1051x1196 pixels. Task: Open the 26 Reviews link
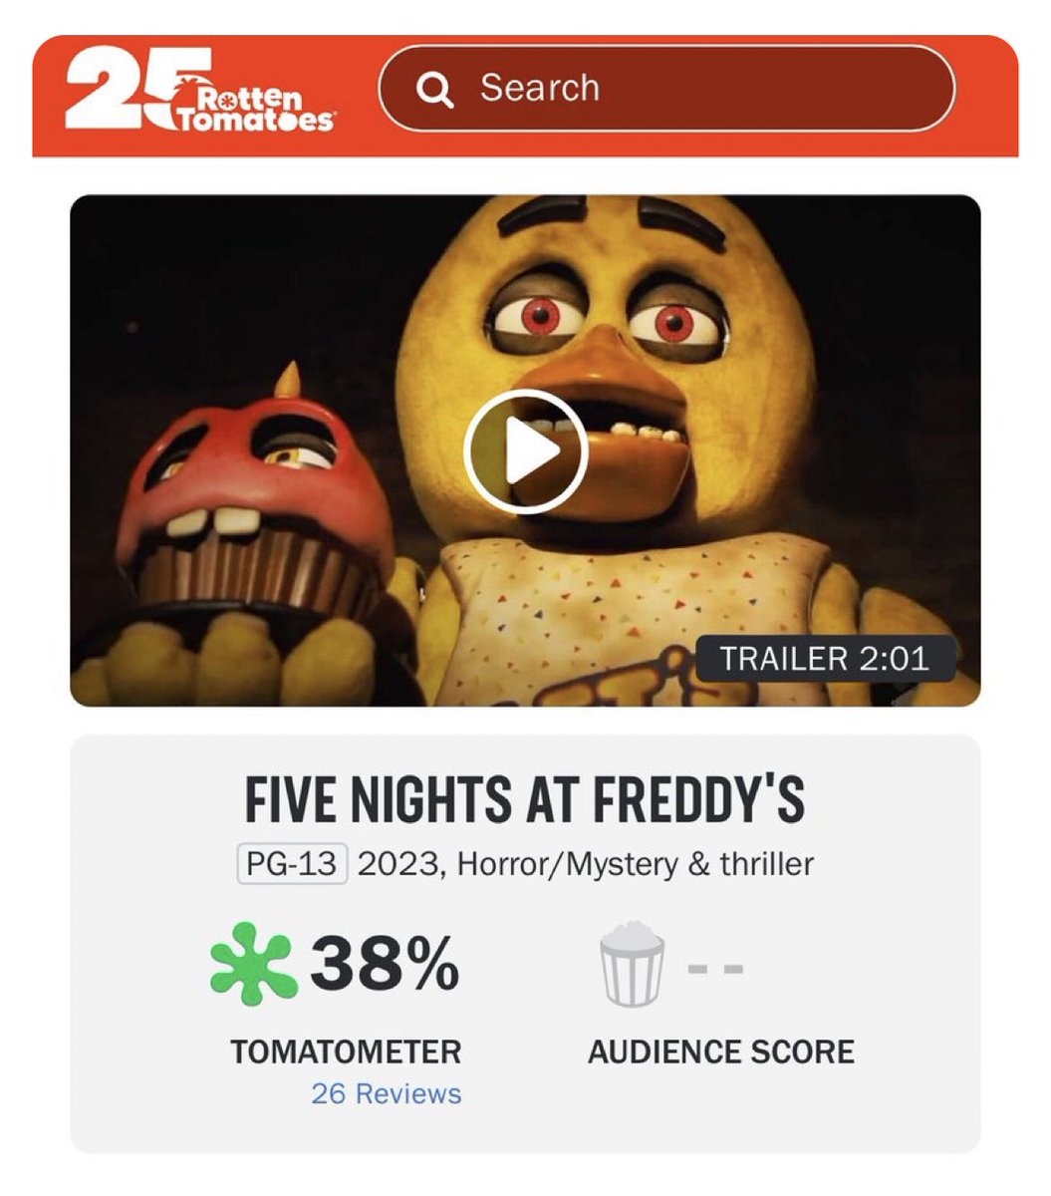[x=387, y=1093]
